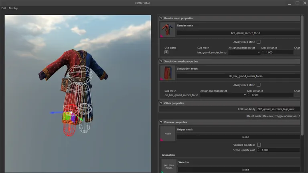Click pink corner marker on Helper mesh thumbnail
Screen dimensions: 308x173
pos(162,140)
